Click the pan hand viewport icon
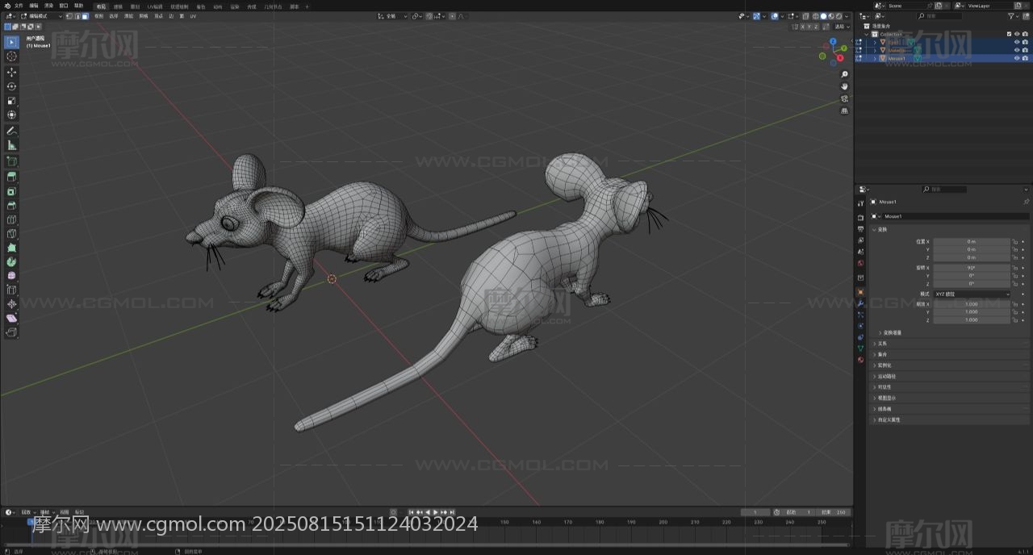This screenshot has height=555, width=1033. (845, 86)
